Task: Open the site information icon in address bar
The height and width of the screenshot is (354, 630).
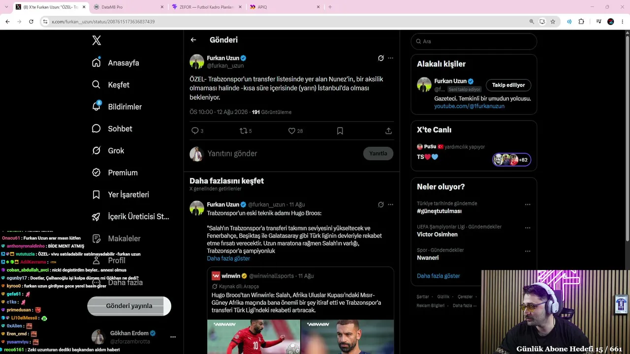Action: coord(45,22)
